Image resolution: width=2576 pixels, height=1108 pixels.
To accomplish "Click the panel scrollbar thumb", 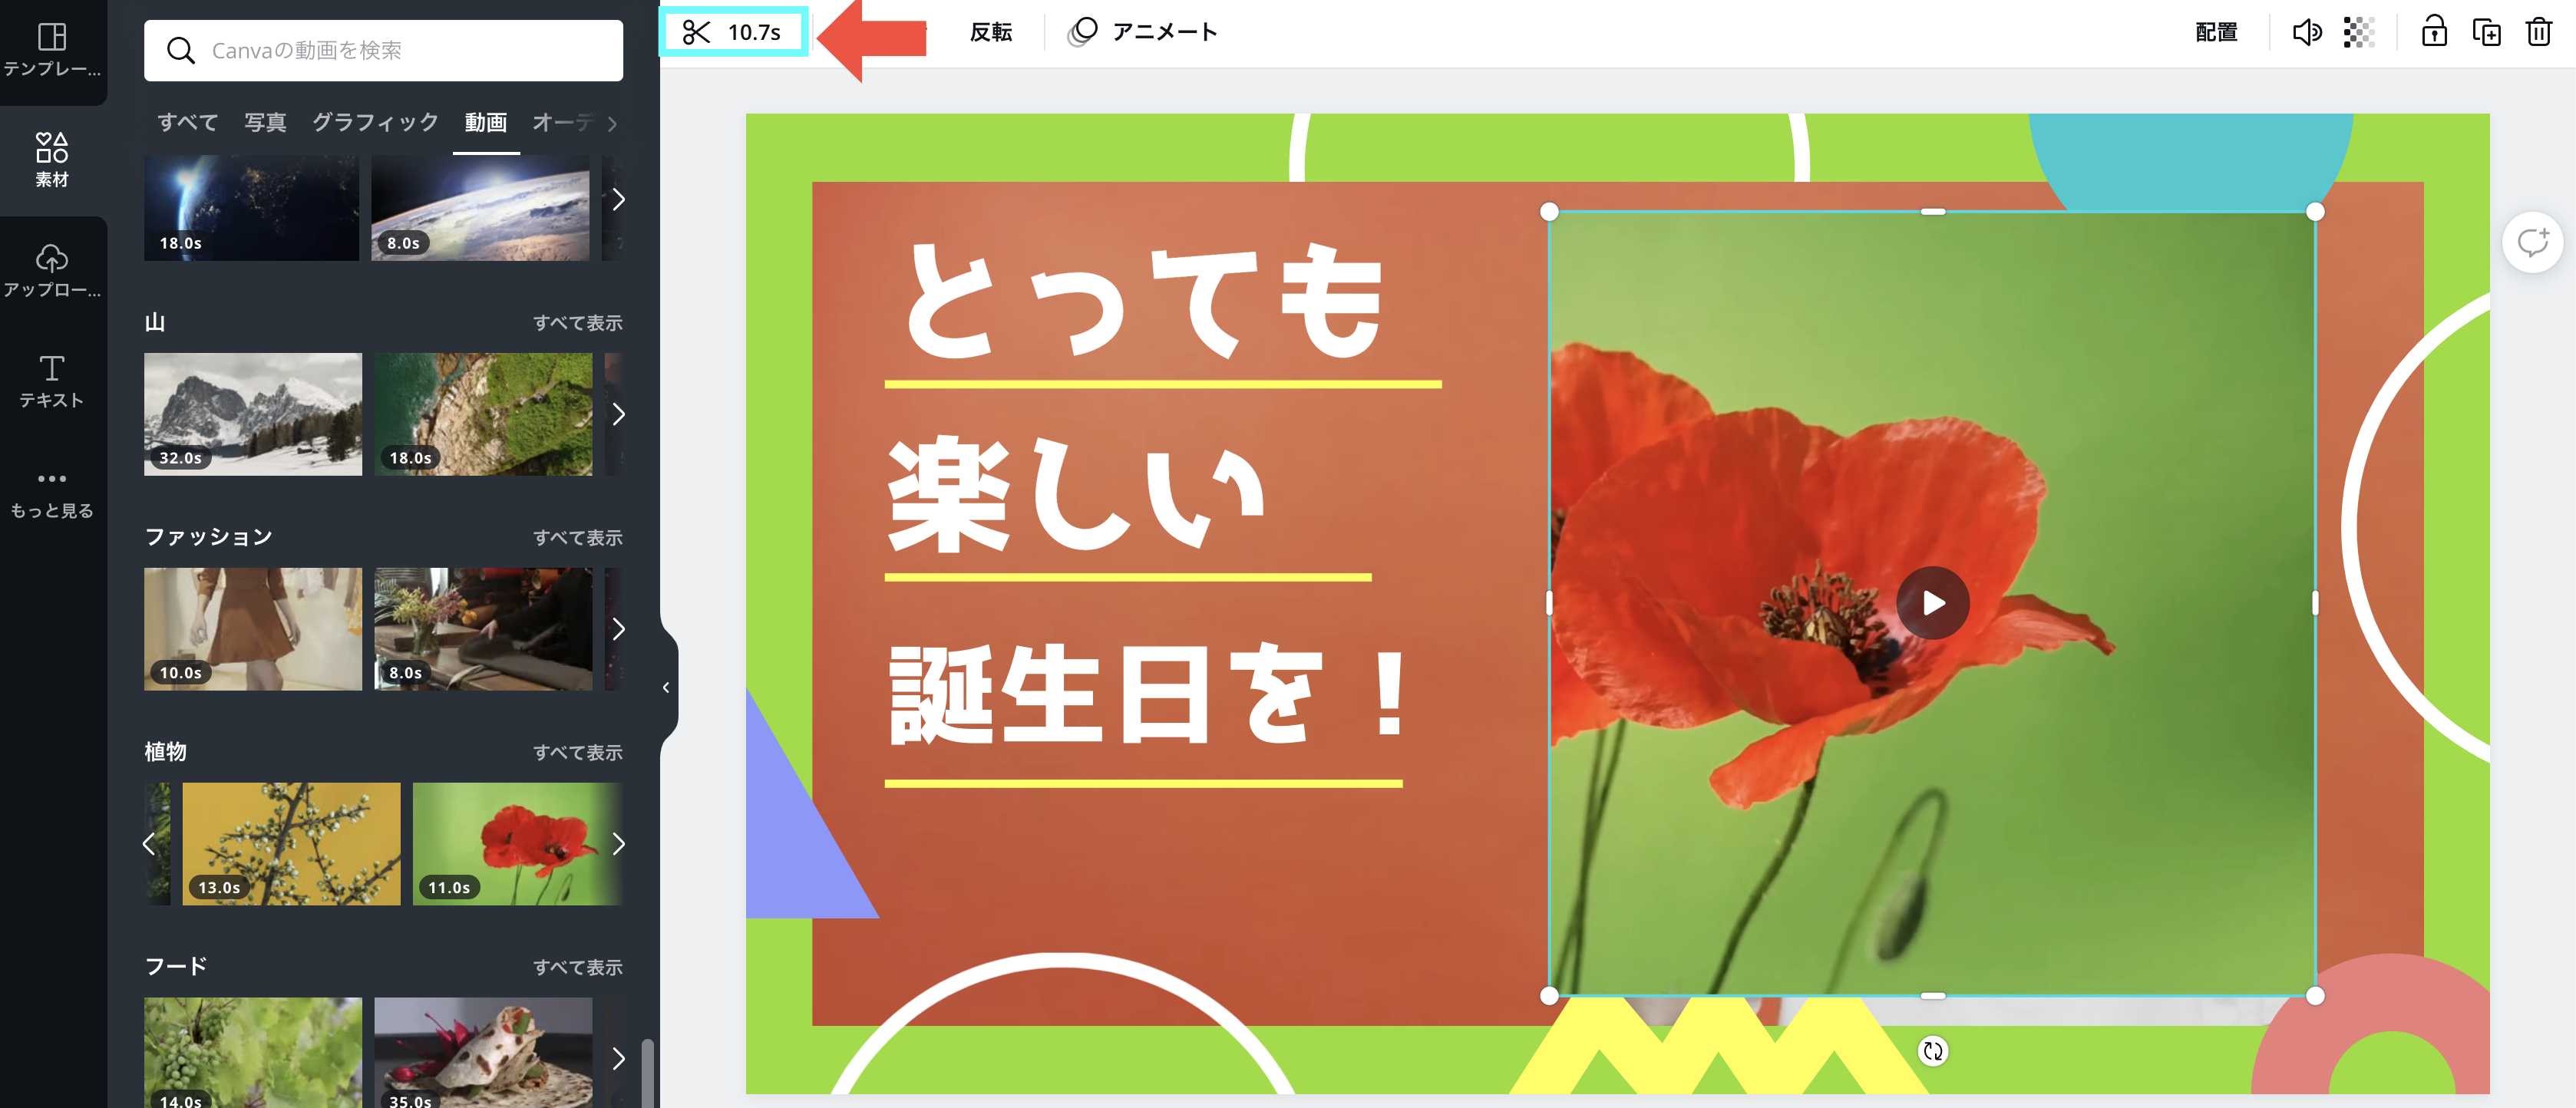I will (x=647, y=1072).
